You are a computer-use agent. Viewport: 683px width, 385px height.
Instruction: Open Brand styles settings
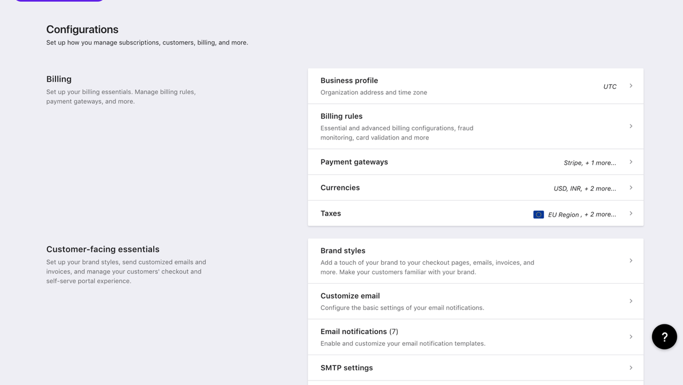343,251
